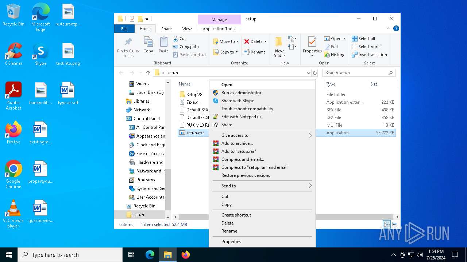The image size is (467, 262).
Task: Click Select all in the ribbon
Action: (363, 39)
